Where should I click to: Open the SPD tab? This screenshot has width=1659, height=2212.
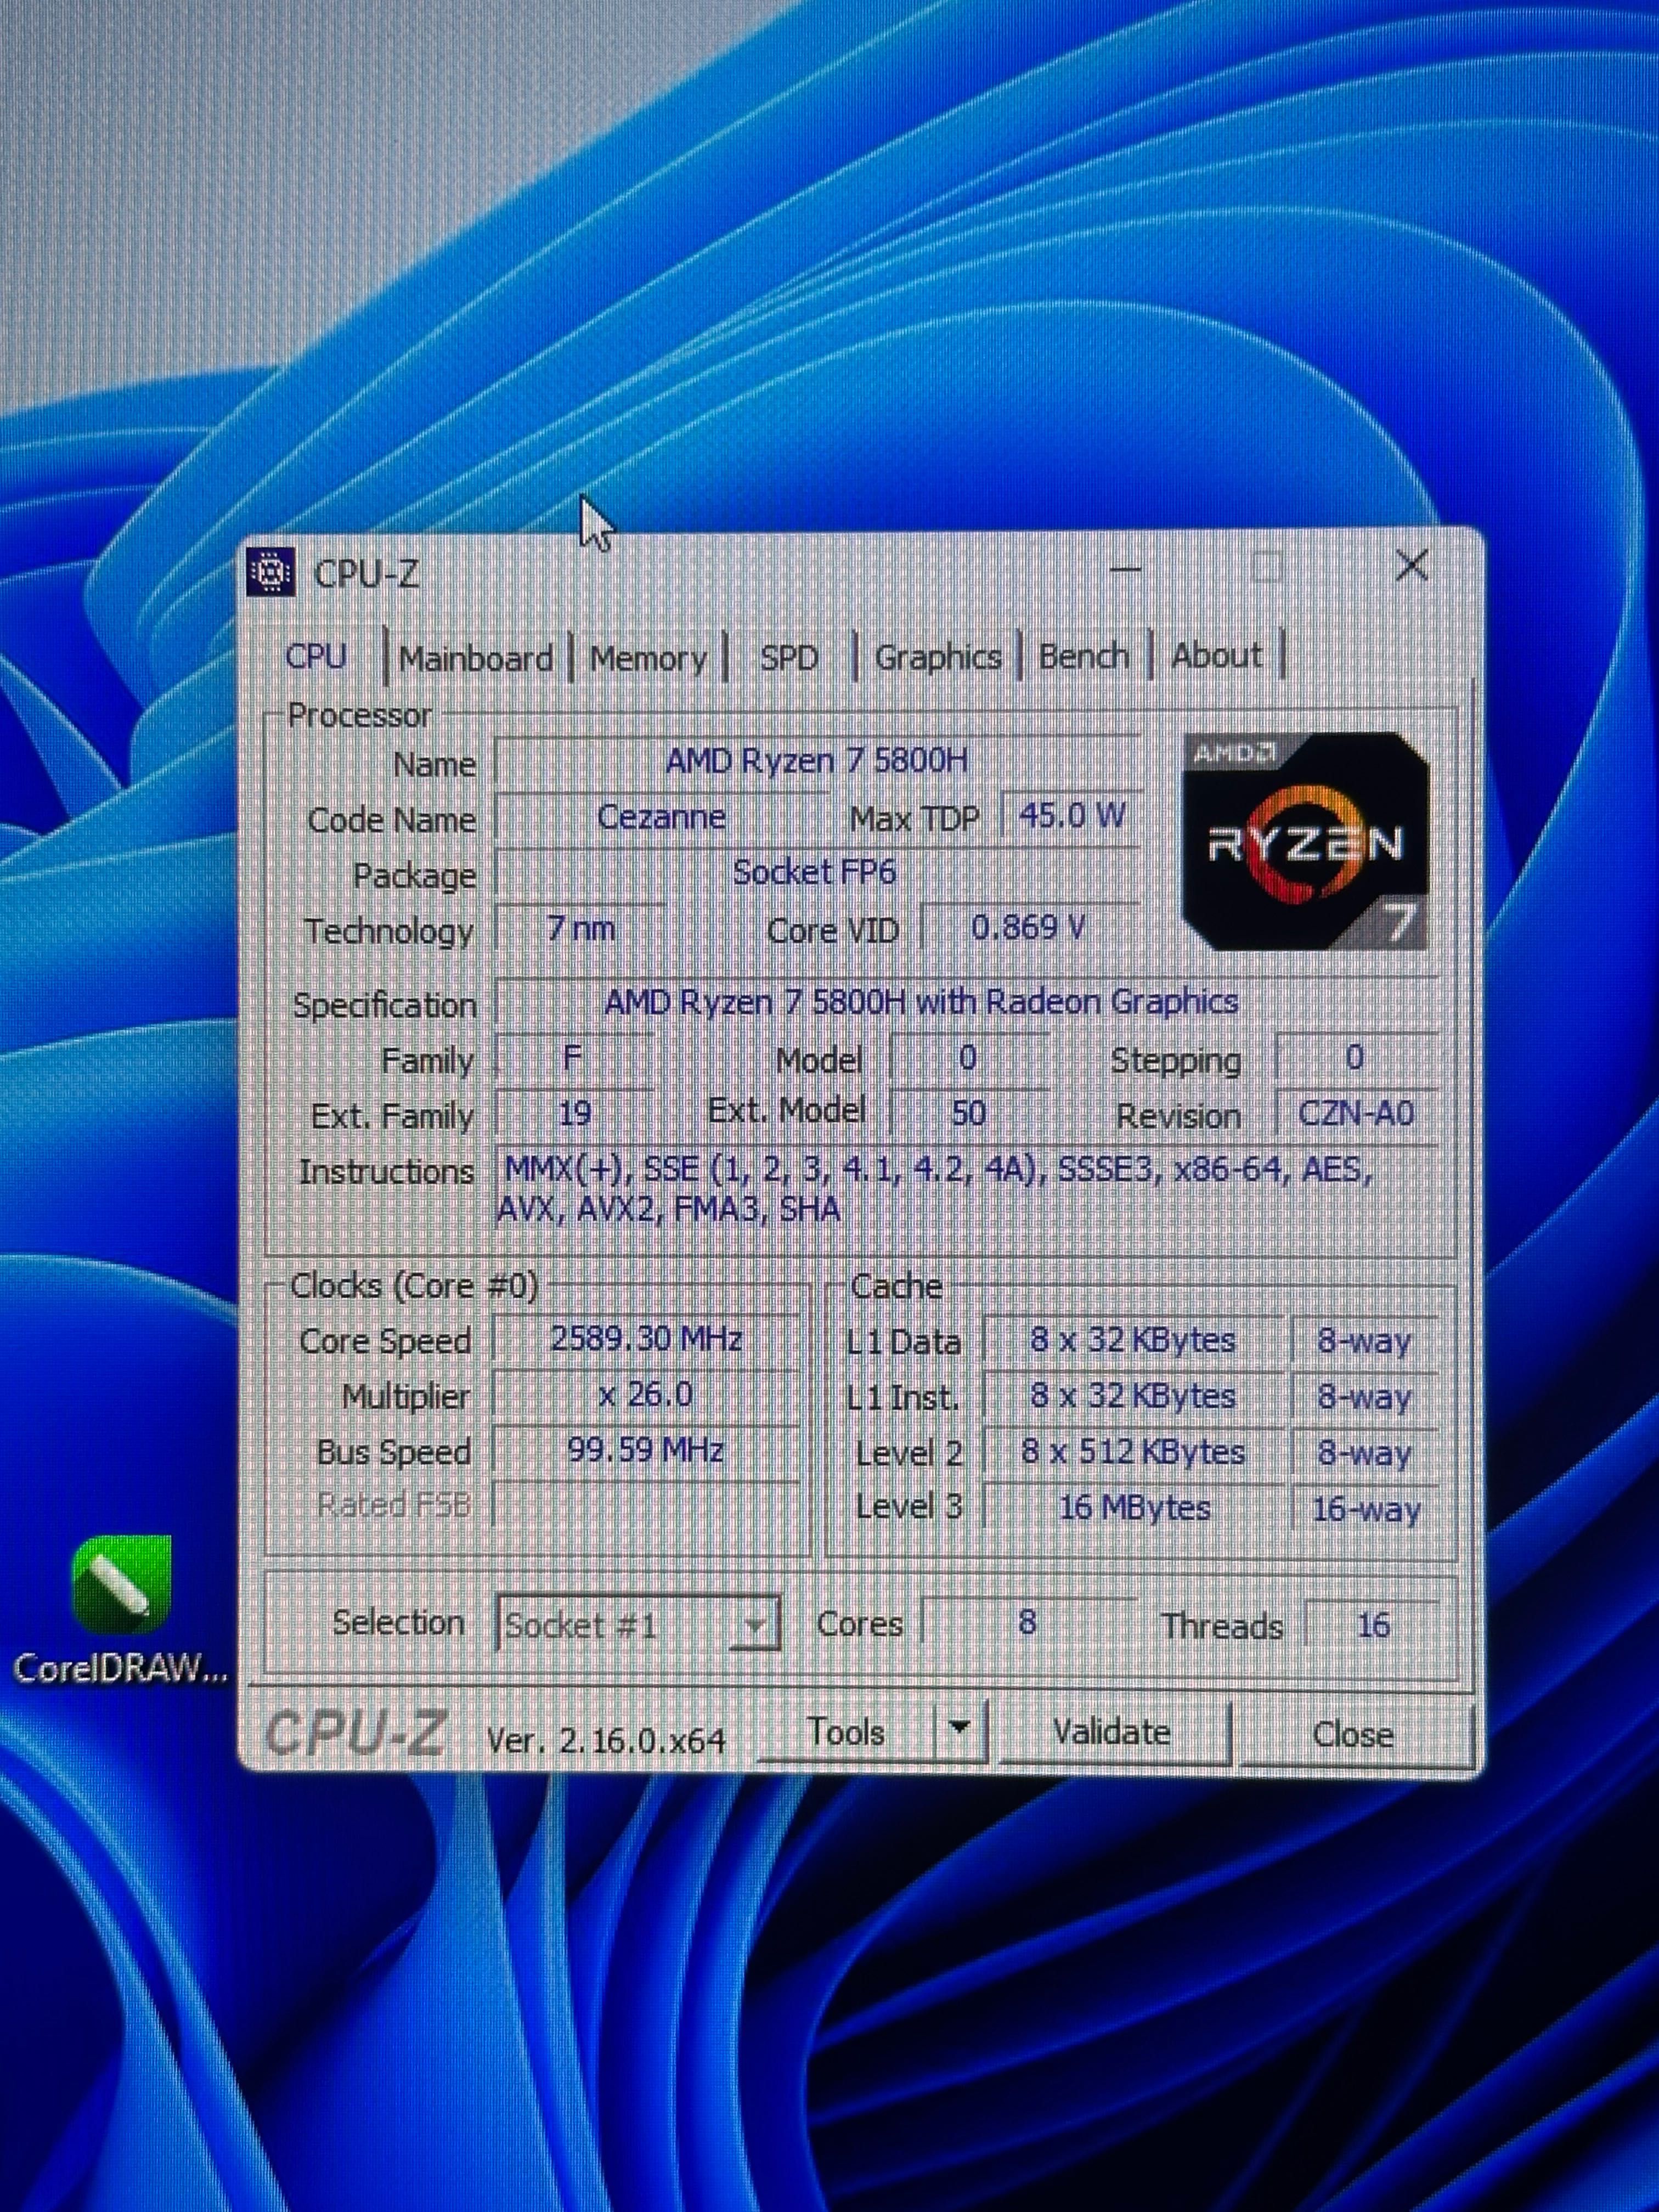[789, 657]
